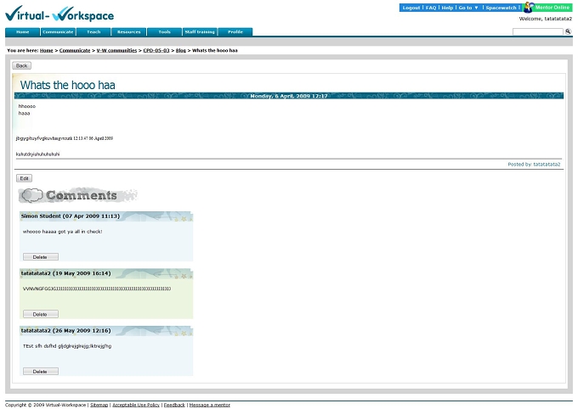Image resolution: width=578 pixels, height=409 pixels.
Task: Open the Acceptable Use Policy link
Action: tap(136, 405)
